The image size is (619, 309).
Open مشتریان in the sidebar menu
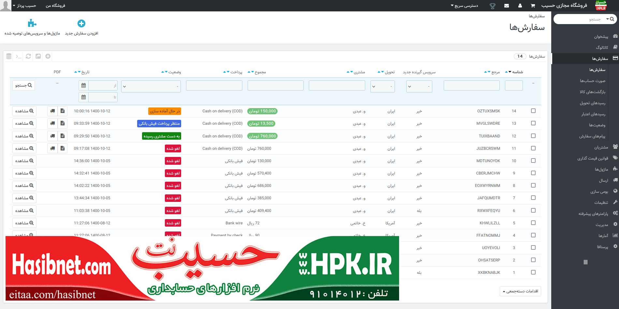[601, 147]
